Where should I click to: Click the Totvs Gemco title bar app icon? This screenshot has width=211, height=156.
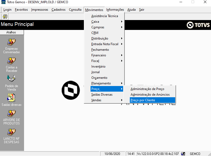(x=3, y=2)
